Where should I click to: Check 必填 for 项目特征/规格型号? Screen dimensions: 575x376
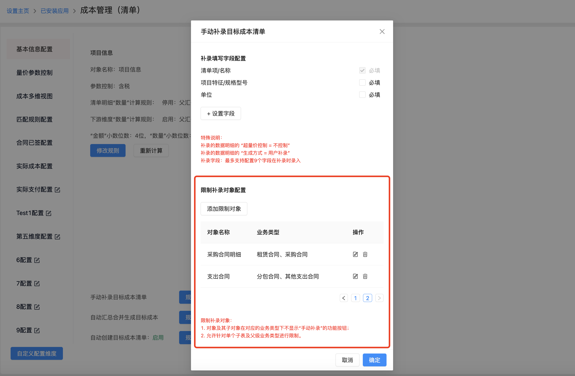pos(362,83)
